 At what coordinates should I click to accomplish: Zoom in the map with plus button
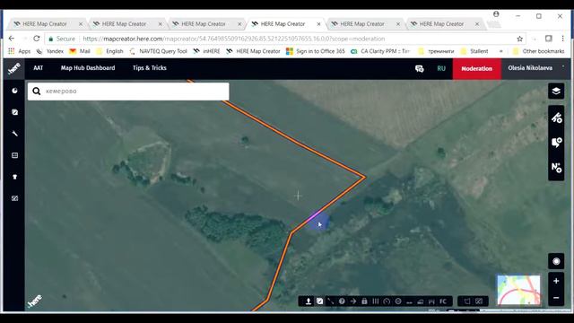pyautogui.click(x=556, y=281)
